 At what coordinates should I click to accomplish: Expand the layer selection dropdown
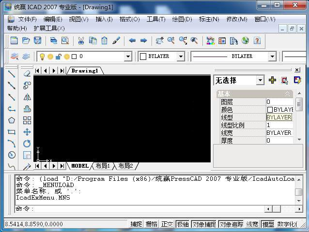point(128,57)
